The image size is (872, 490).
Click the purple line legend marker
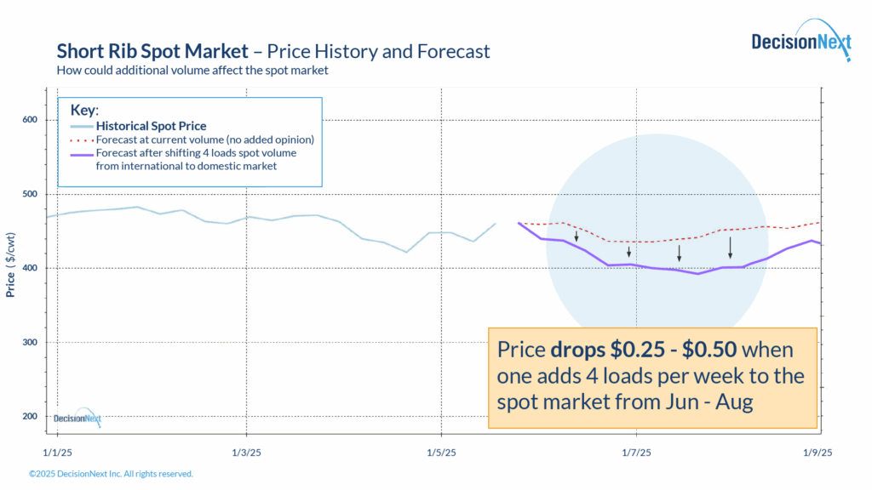(81, 155)
